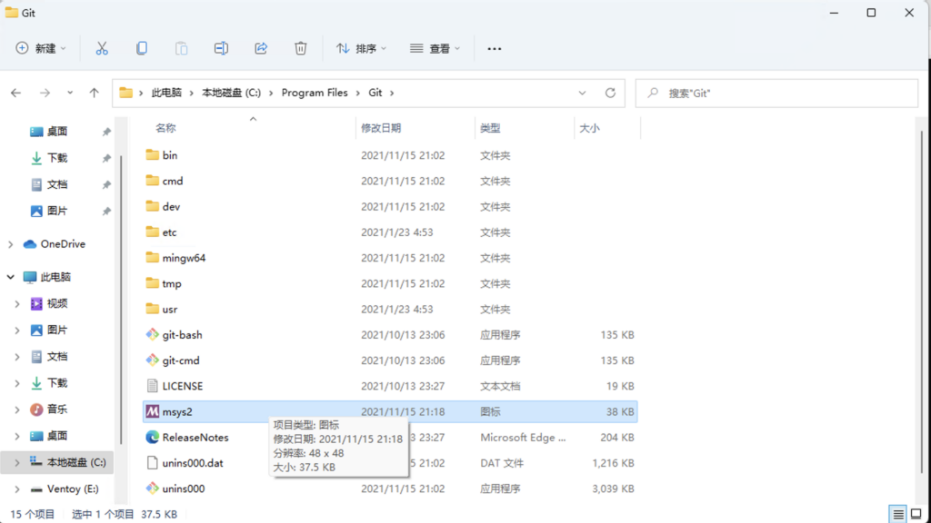Viewport: 931px width, 523px height.
Task: Click 本地磁盘 (C:) in the breadcrumb
Action: (x=231, y=94)
